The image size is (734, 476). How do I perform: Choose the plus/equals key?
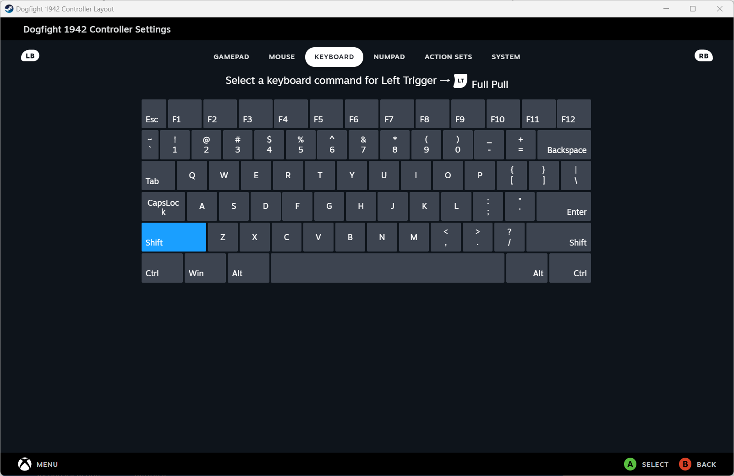point(520,145)
